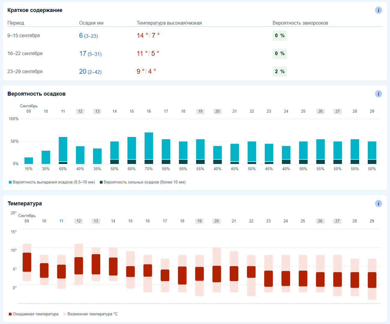Click the 2 % frost probability badge
This screenshot has width=390, height=324.
point(280,72)
